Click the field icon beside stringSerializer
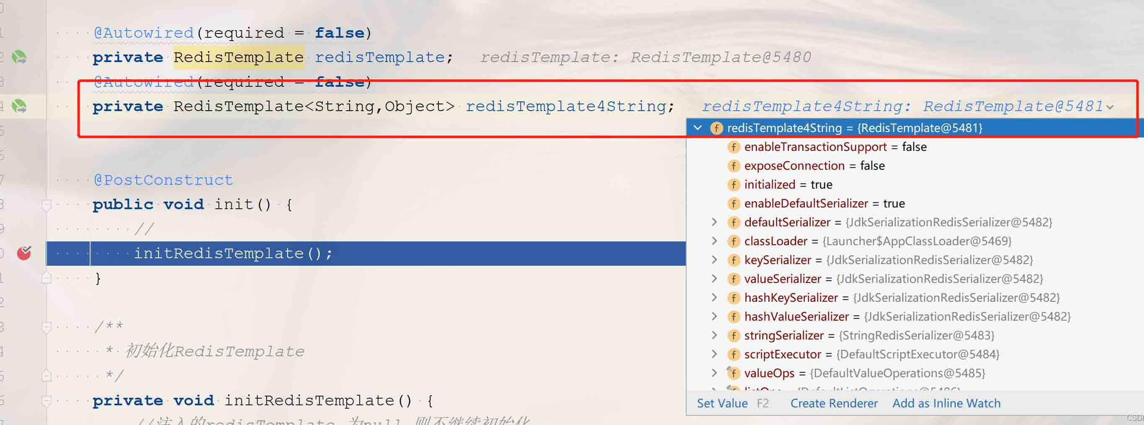The height and width of the screenshot is (425, 1144). point(734,336)
